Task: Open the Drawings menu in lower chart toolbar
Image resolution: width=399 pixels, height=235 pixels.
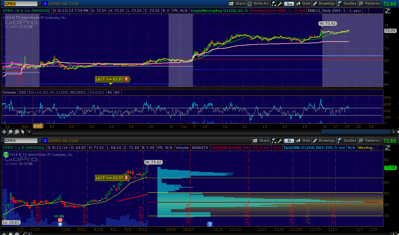Action: [324, 141]
